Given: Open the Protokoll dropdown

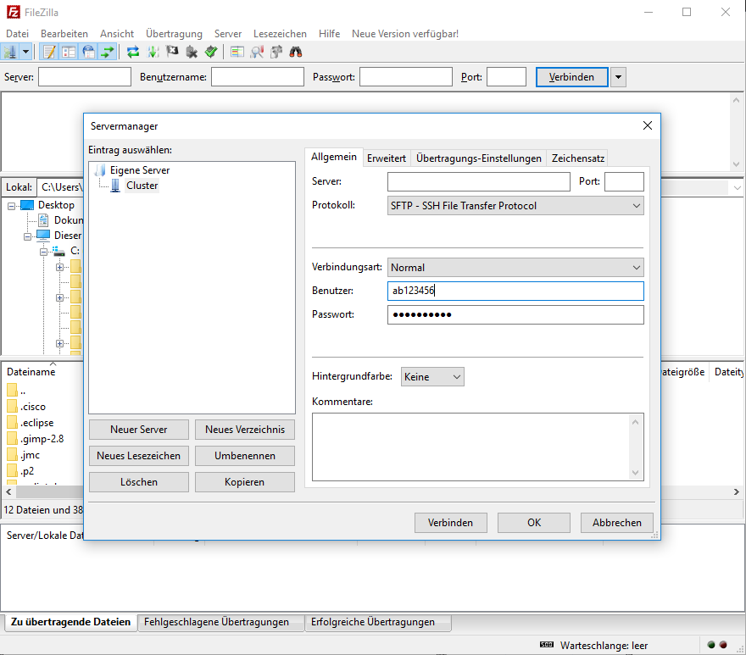Looking at the screenshot, I should 515,205.
